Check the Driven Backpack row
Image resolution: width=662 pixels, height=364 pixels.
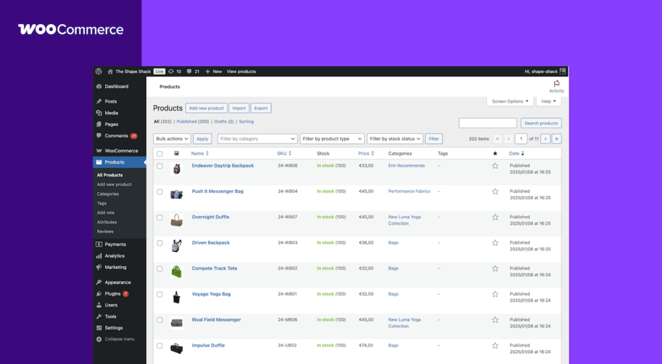click(160, 243)
